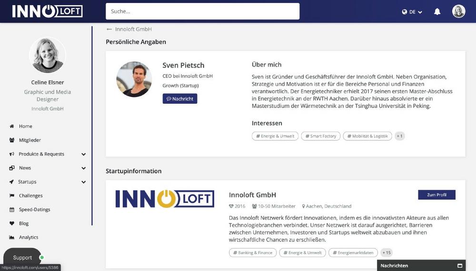
Task: Show more interests via +1 badge
Action: tap(399, 136)
